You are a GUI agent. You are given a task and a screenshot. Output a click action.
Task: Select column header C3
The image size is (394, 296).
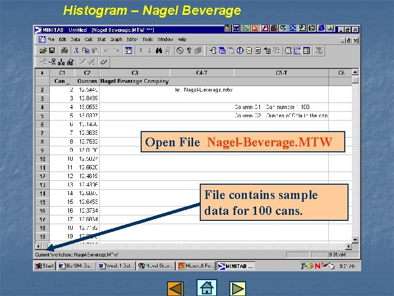click(135, 73)
